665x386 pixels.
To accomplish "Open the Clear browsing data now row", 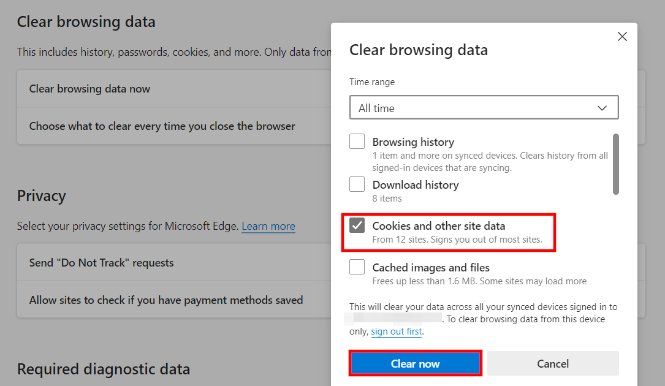I will click(x=89, y=89).
